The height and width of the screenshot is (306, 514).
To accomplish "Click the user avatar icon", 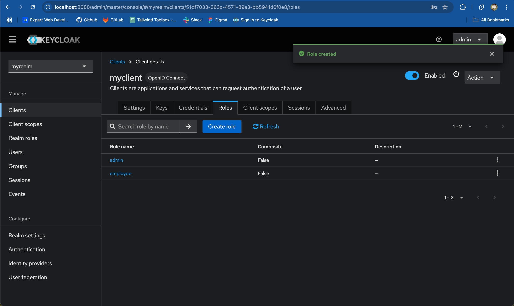I will tap(499, 39).
